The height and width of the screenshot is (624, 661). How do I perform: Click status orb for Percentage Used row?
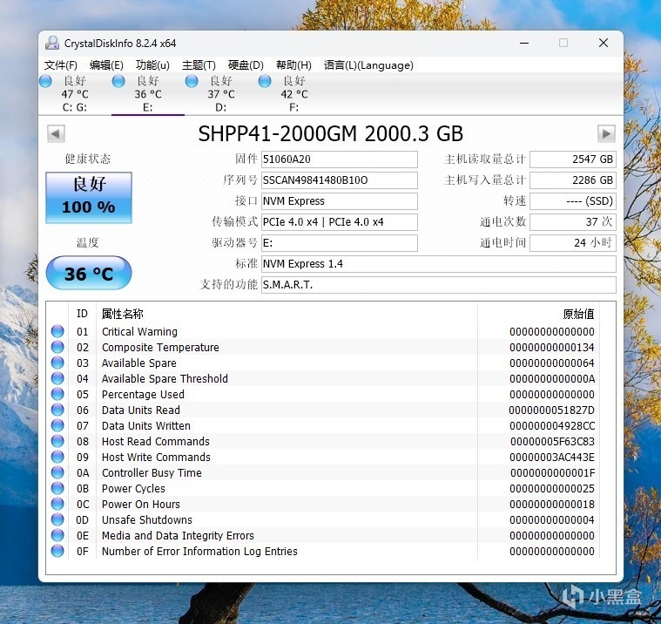click(x=57, y=394)
